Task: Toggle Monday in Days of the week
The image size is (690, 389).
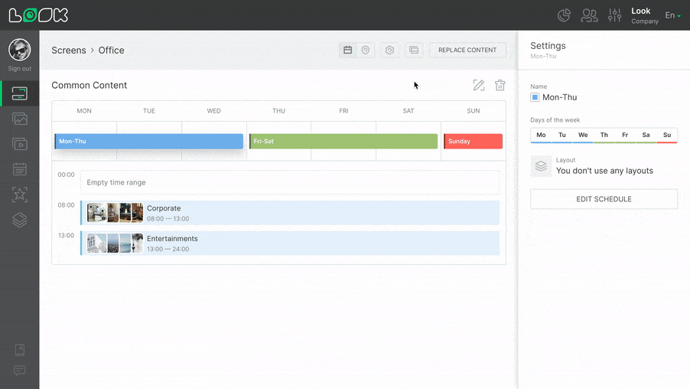Action: [541, 136]
